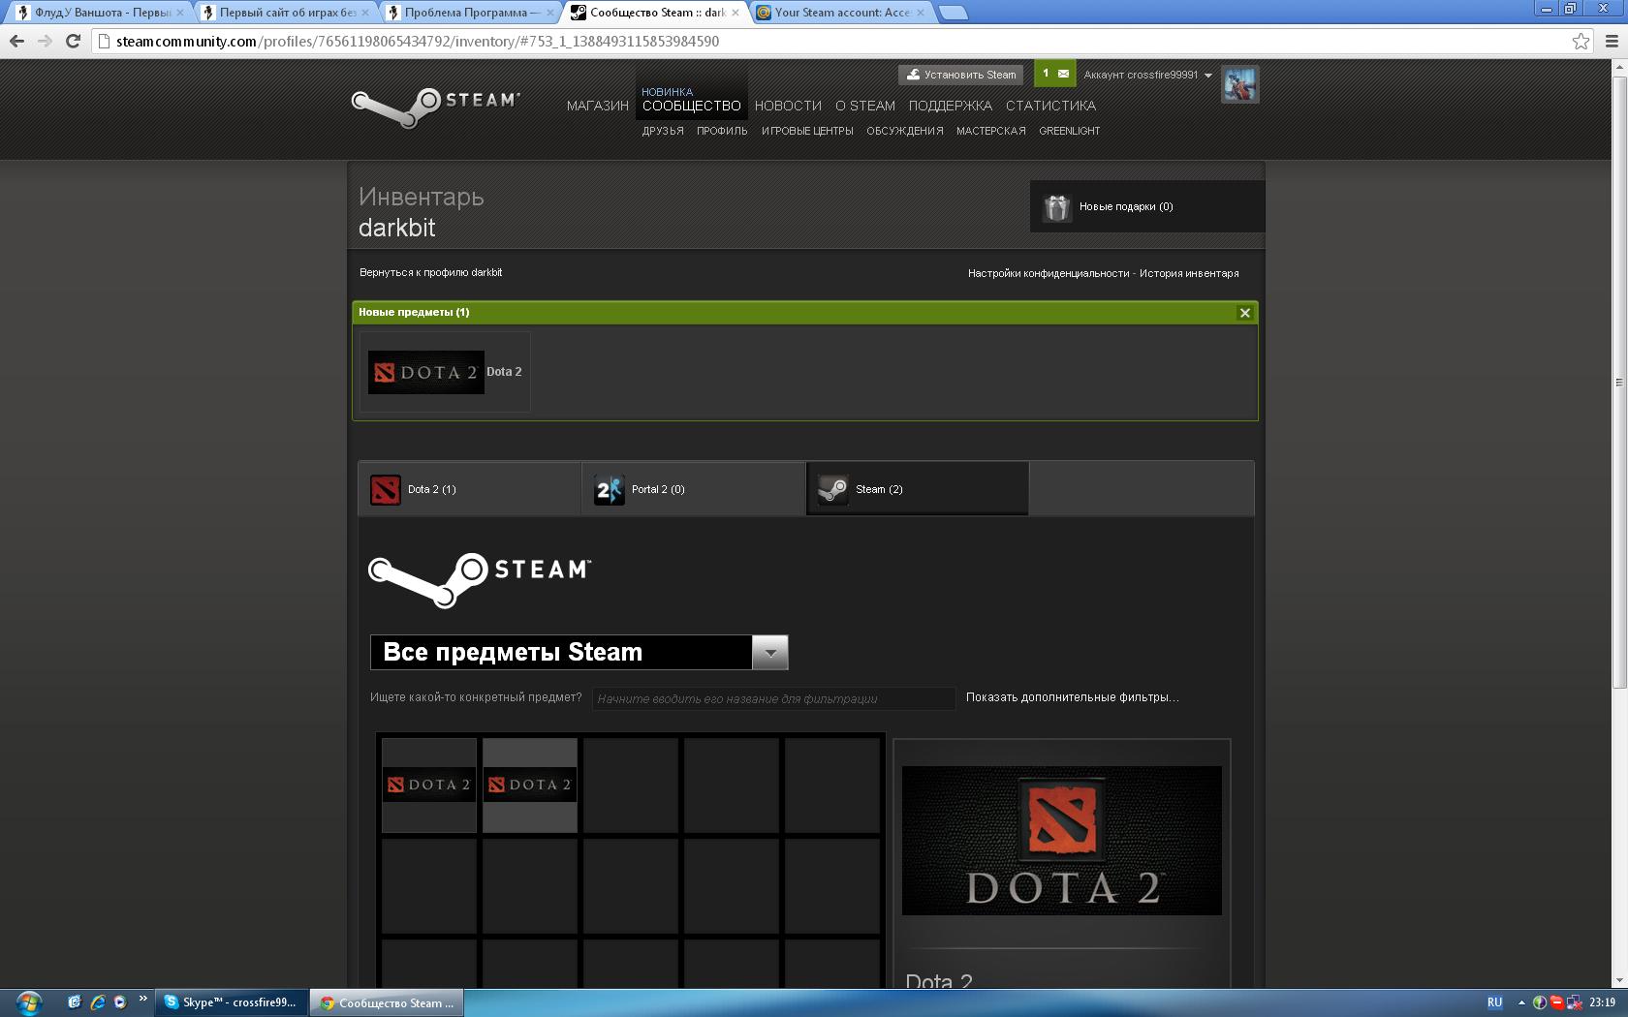Open the СТАТИСТИКА menu
Image resolution: width=1628 pixels, height=1017 pixels.
pyautogui.click(x=1050, y=106)
